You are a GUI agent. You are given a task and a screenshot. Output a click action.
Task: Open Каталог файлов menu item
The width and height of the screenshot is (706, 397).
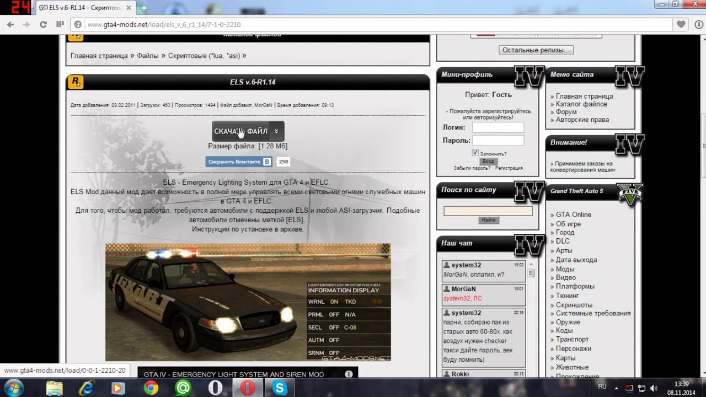tap(581, 104)
